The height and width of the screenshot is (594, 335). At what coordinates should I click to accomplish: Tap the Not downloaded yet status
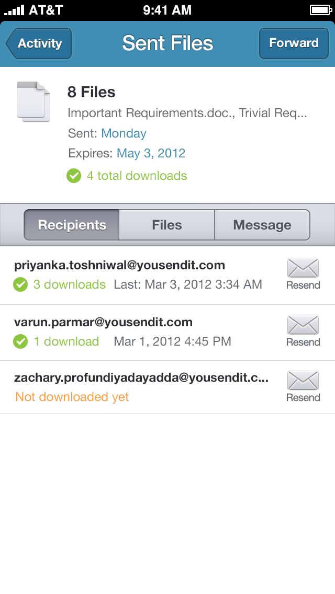[x=72, y=397]
